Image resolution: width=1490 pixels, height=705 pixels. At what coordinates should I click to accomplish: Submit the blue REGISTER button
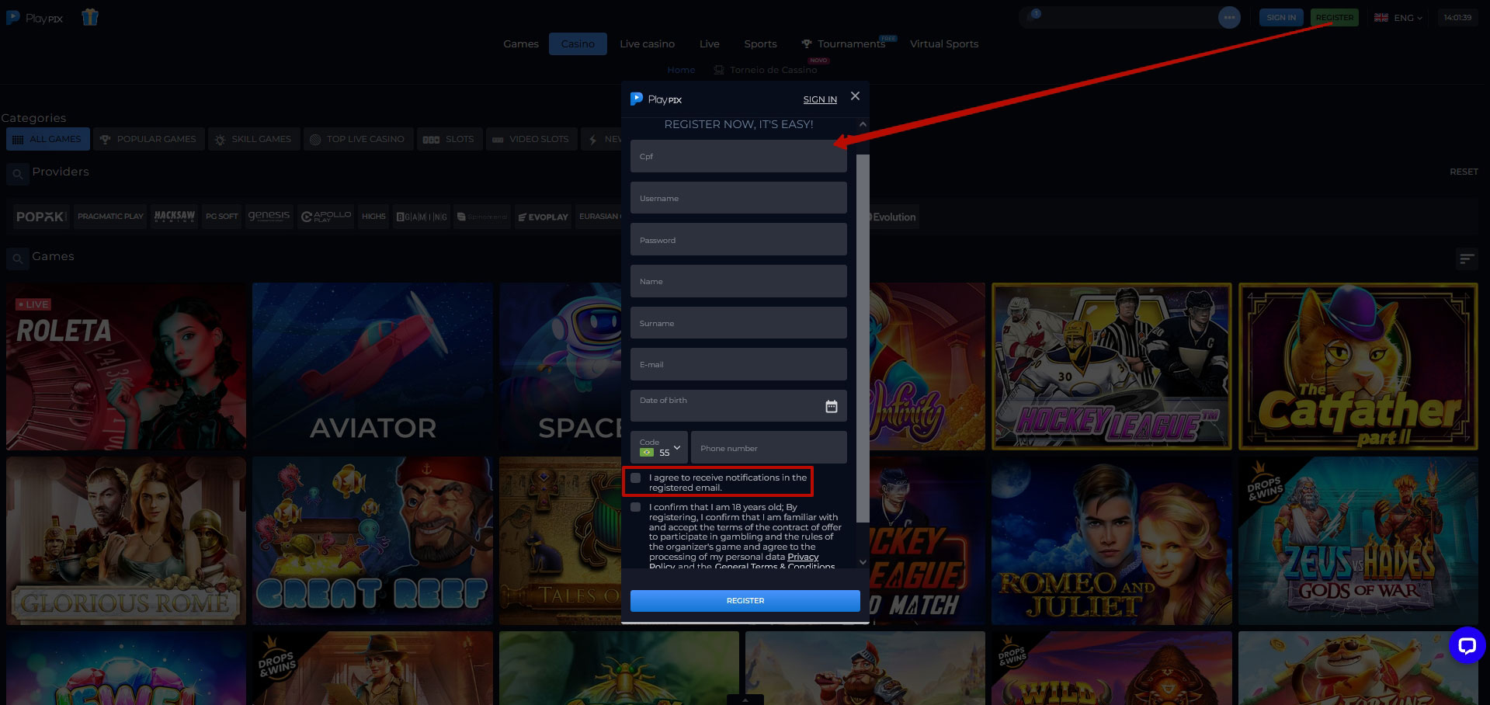(745, 601)
